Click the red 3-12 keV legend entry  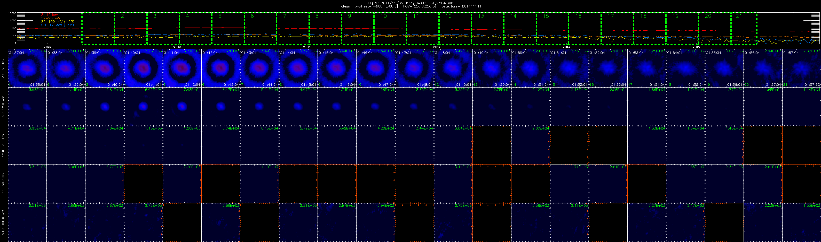click(50, 15)
